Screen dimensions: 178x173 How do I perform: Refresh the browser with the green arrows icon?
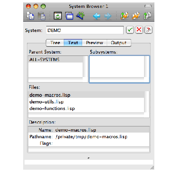pos(58,16)
